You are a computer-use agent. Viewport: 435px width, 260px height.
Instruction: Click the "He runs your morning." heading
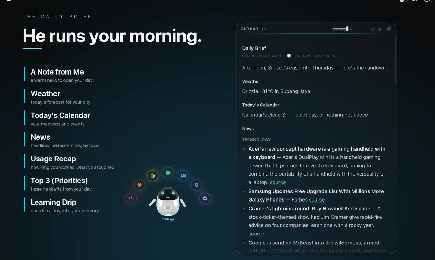[x=112, y=36]
